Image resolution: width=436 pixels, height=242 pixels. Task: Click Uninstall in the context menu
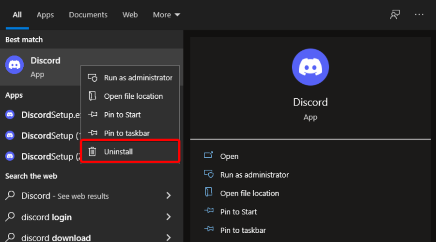130,151
